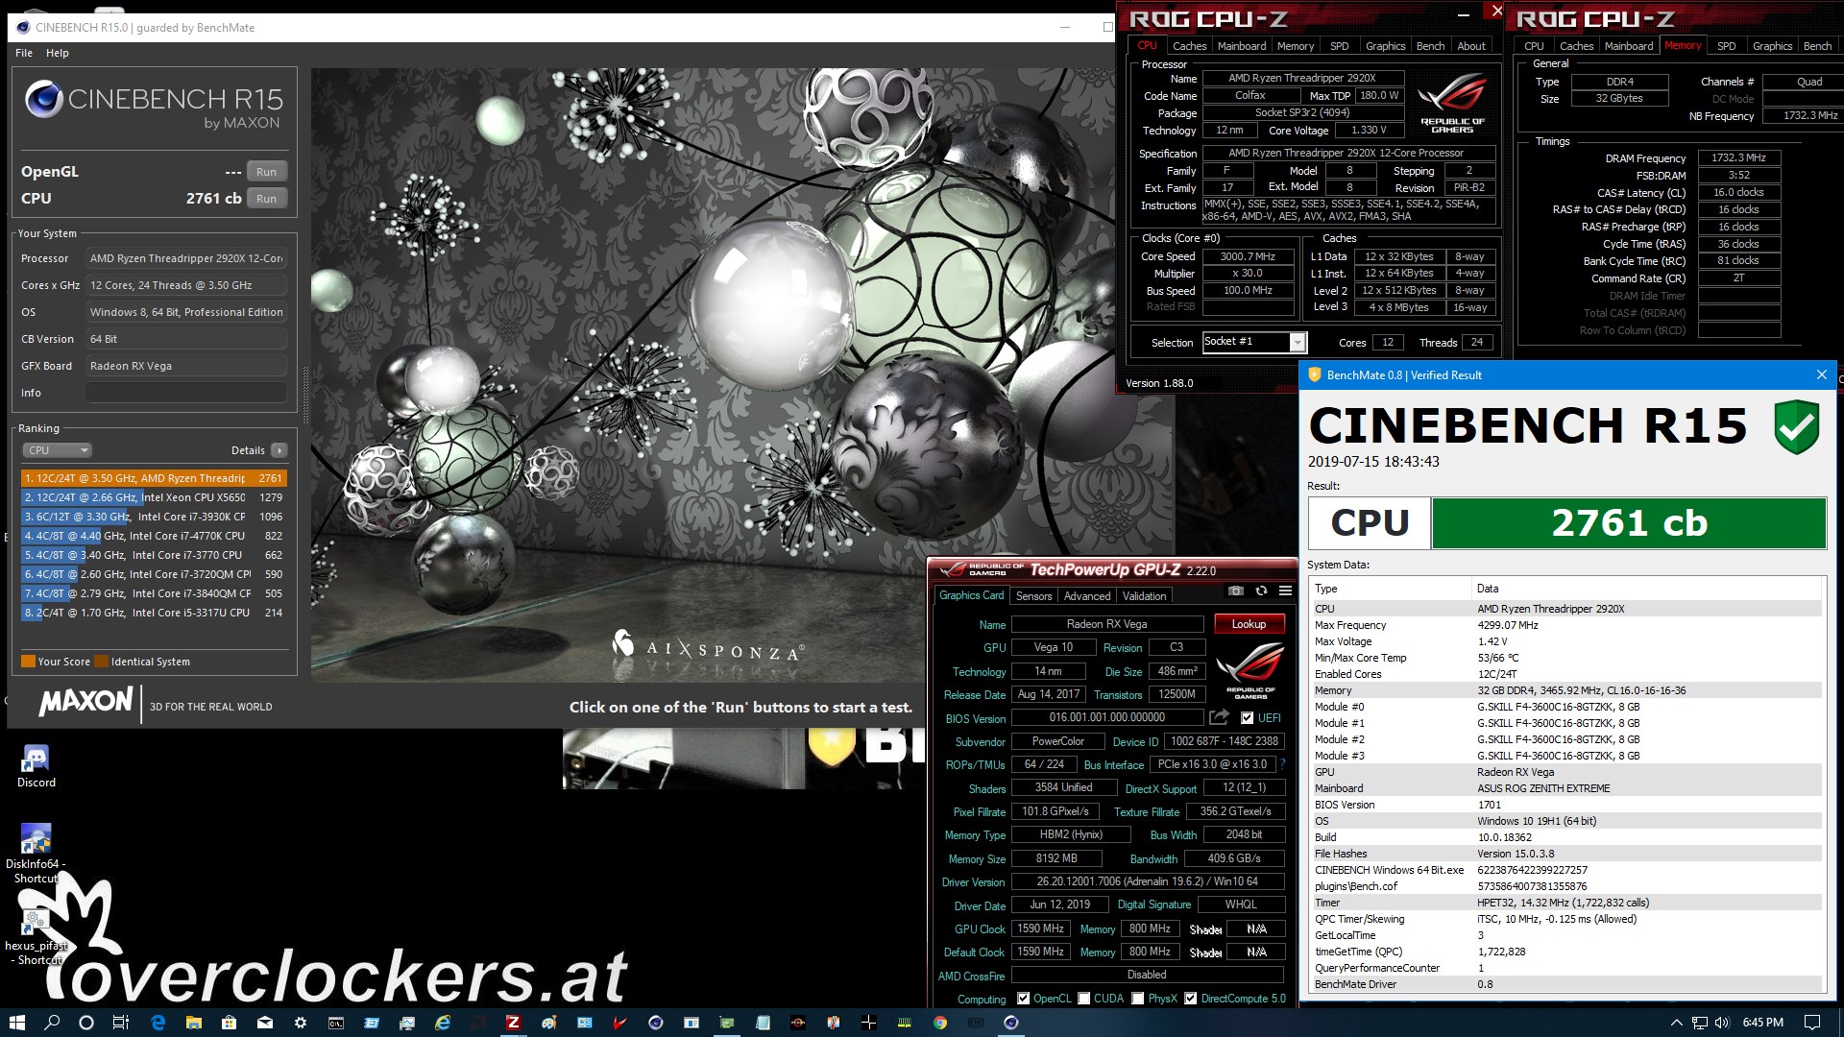The image size is (1844, 1037).
Task: Select top ranking row AMD Ryzen Threadripper 2761
Action: [x=154, y=478]
